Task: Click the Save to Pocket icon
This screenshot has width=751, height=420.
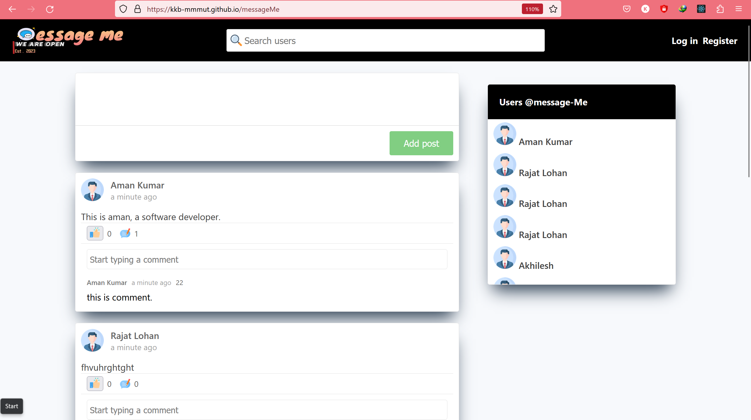Action: pyautogui.click(x=627, y=9)
